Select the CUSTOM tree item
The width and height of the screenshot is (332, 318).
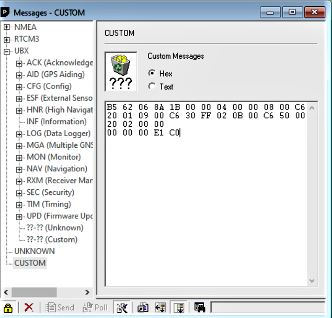(30, 263)
